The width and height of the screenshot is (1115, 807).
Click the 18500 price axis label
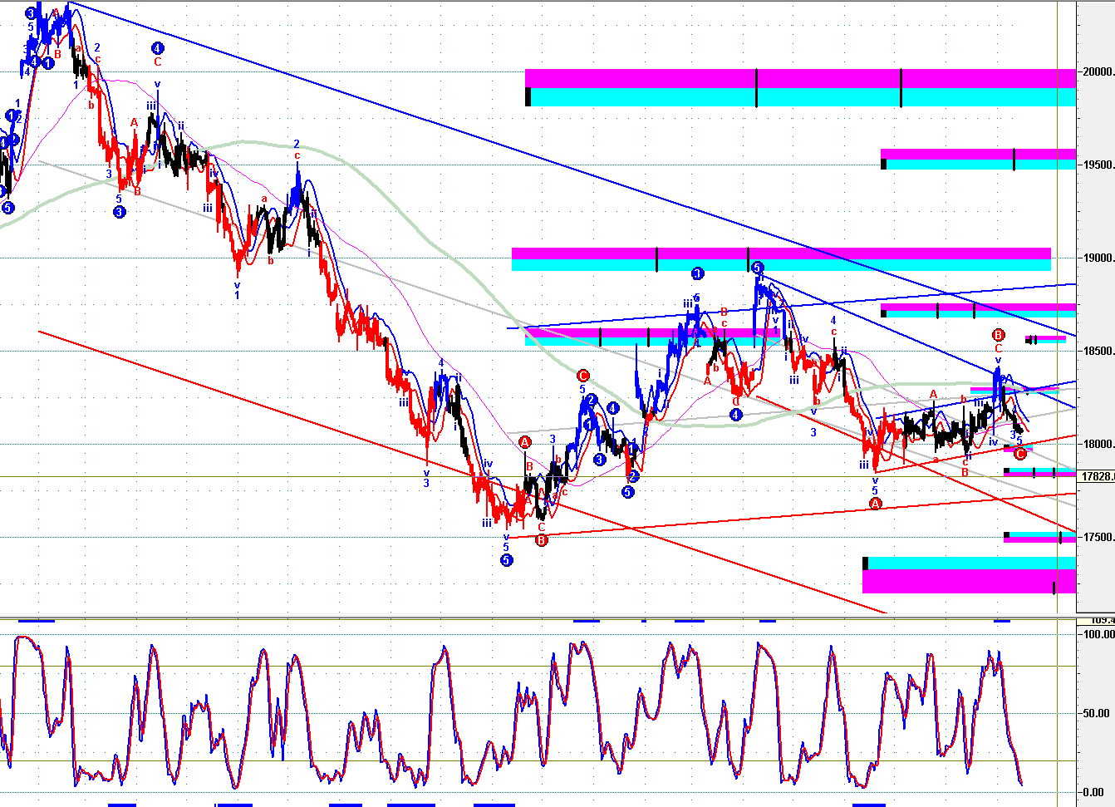(x=1098, y=351)
